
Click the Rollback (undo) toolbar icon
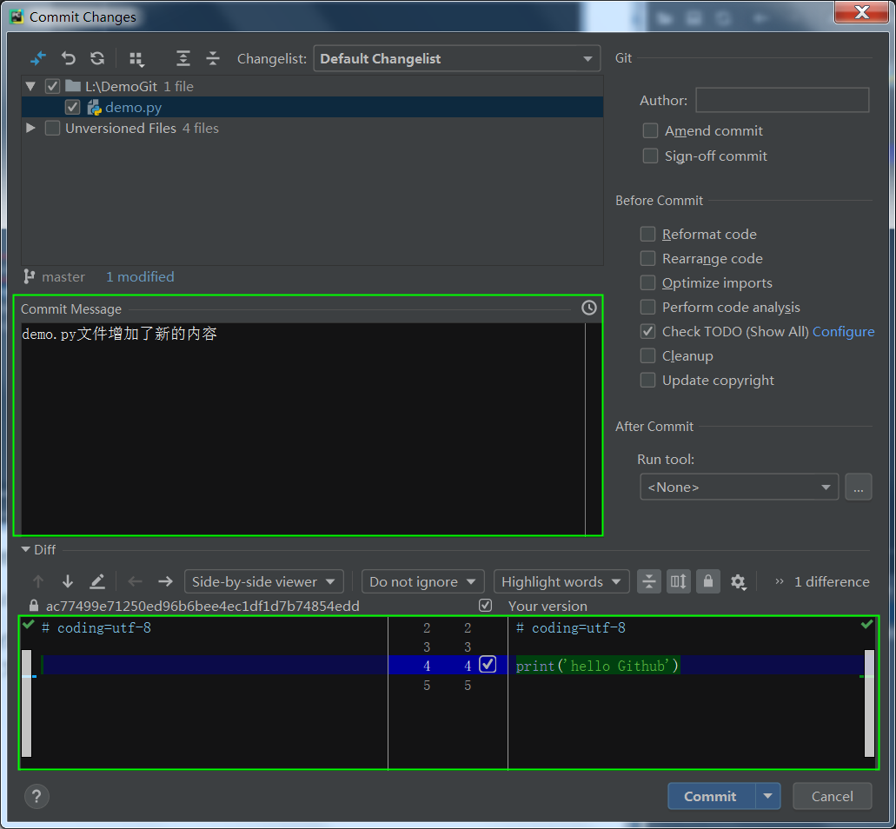(x=68, y=58)
